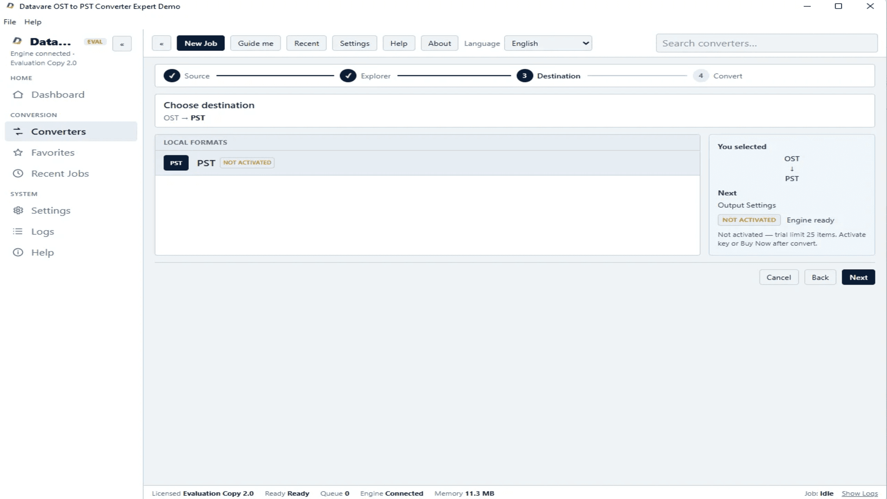887x499 pixels.
Task: Click the Next button
Action: [858, 277]
